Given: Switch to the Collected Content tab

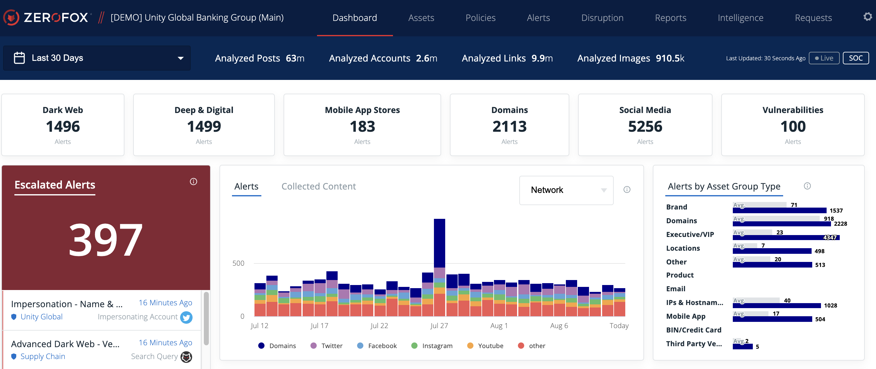Looking at the screenshot, I should click(318, 186).
